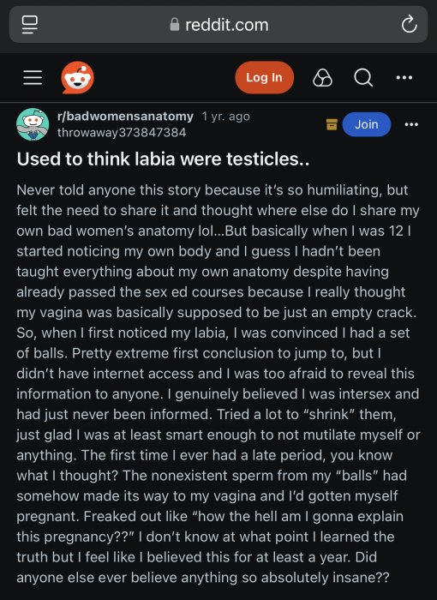437x600 pixels.
Task: Click the reddit.com address bar
Action: [218, 25]
